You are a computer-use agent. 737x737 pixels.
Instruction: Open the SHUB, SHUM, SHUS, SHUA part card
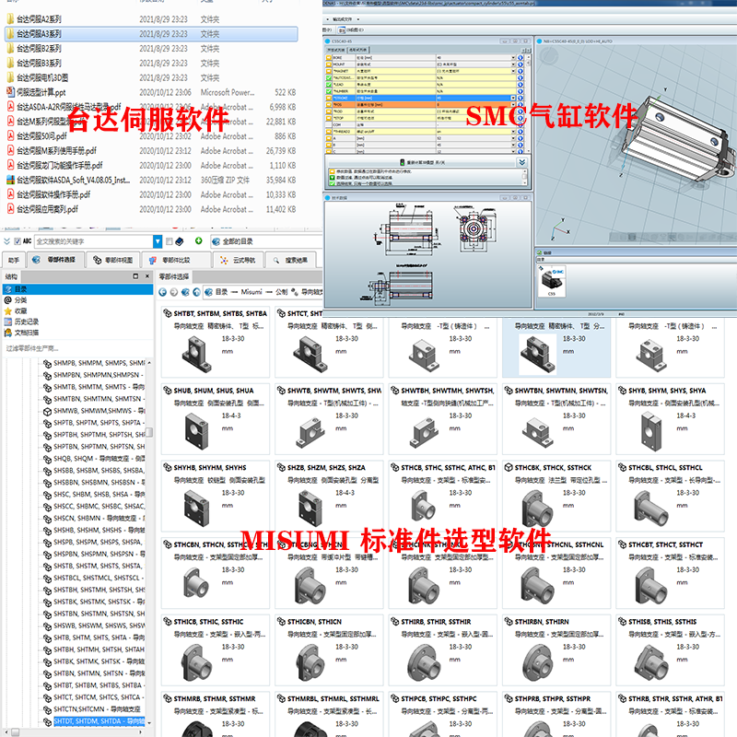tap(216, 419)
